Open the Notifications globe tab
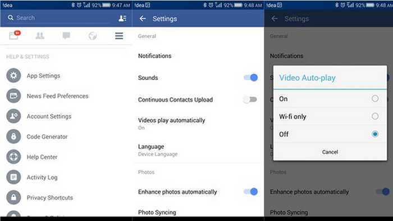Viewport: 393px width, 221px height. (93, 36)
